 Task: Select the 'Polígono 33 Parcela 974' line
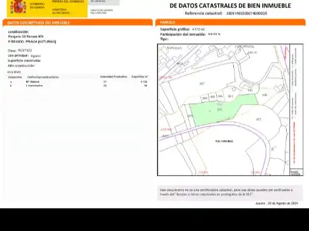coord(25,36)
